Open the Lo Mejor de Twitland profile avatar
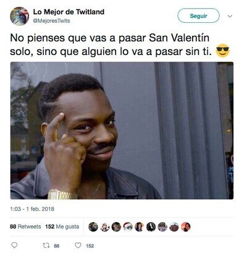The image size is (247, 256). tap(19, 16)
